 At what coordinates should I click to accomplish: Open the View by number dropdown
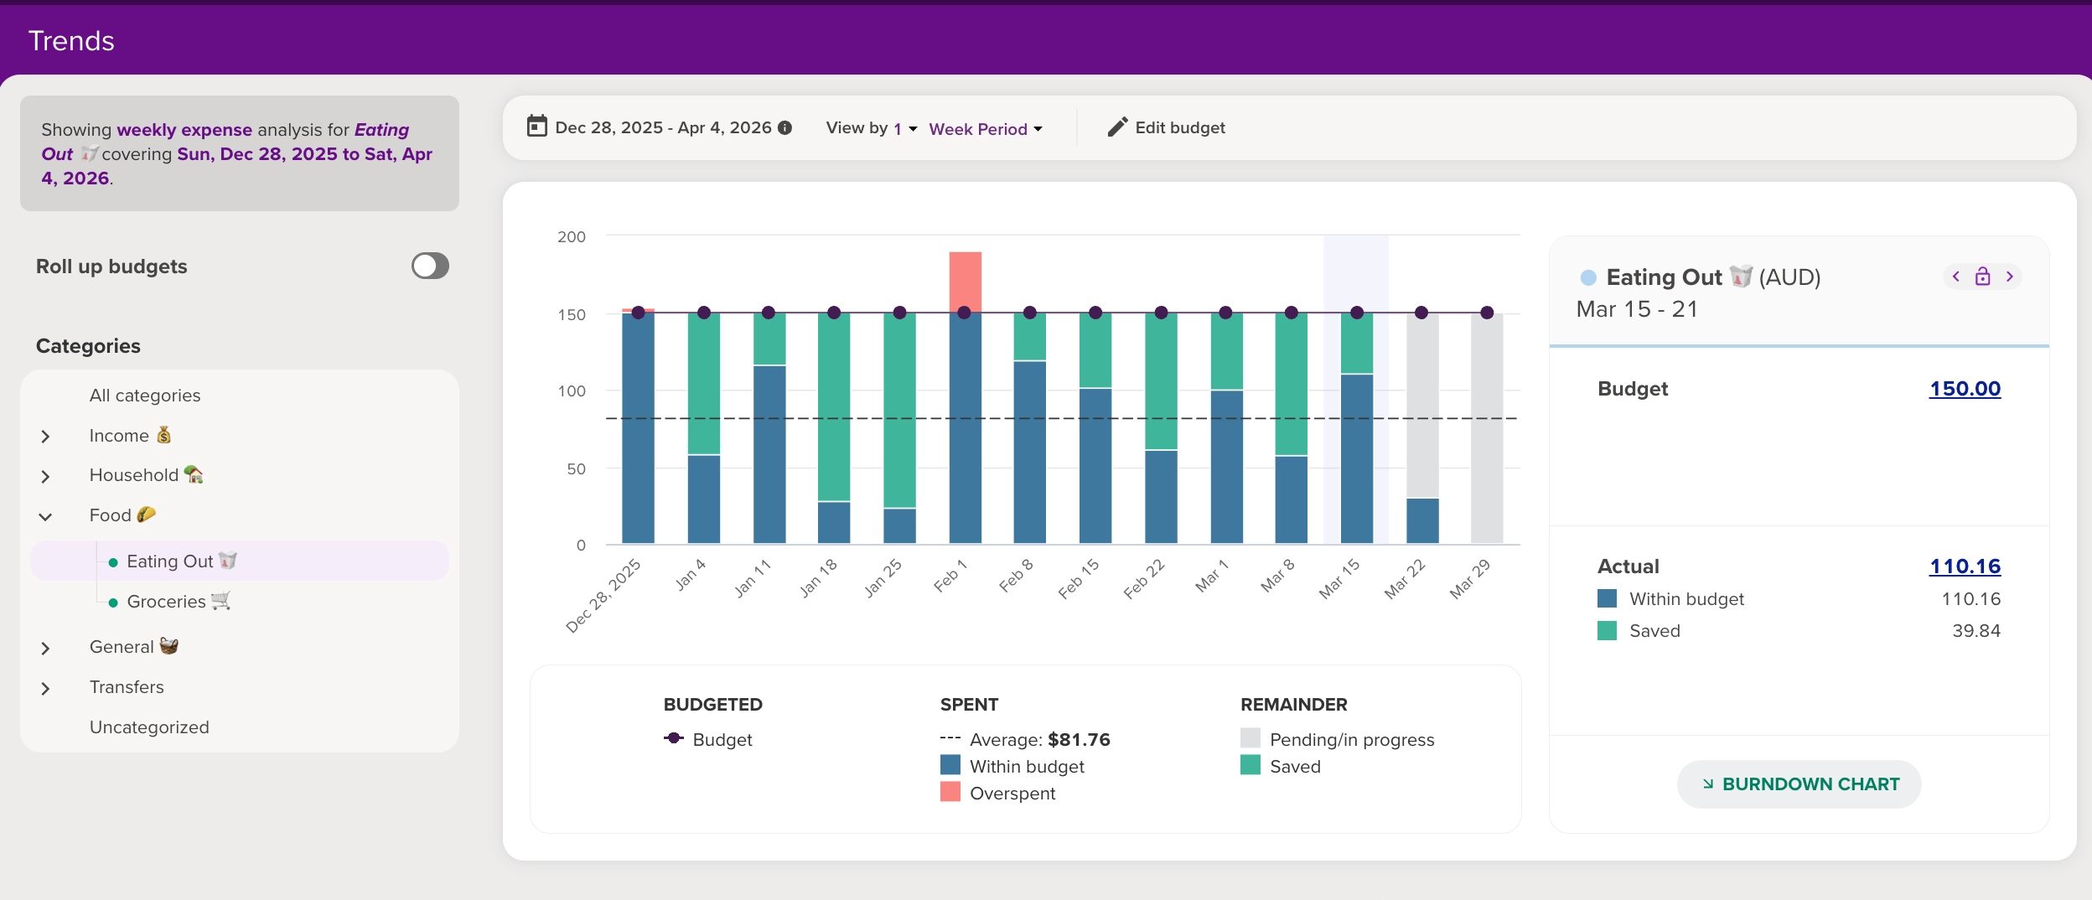click(x=905, y=129)
